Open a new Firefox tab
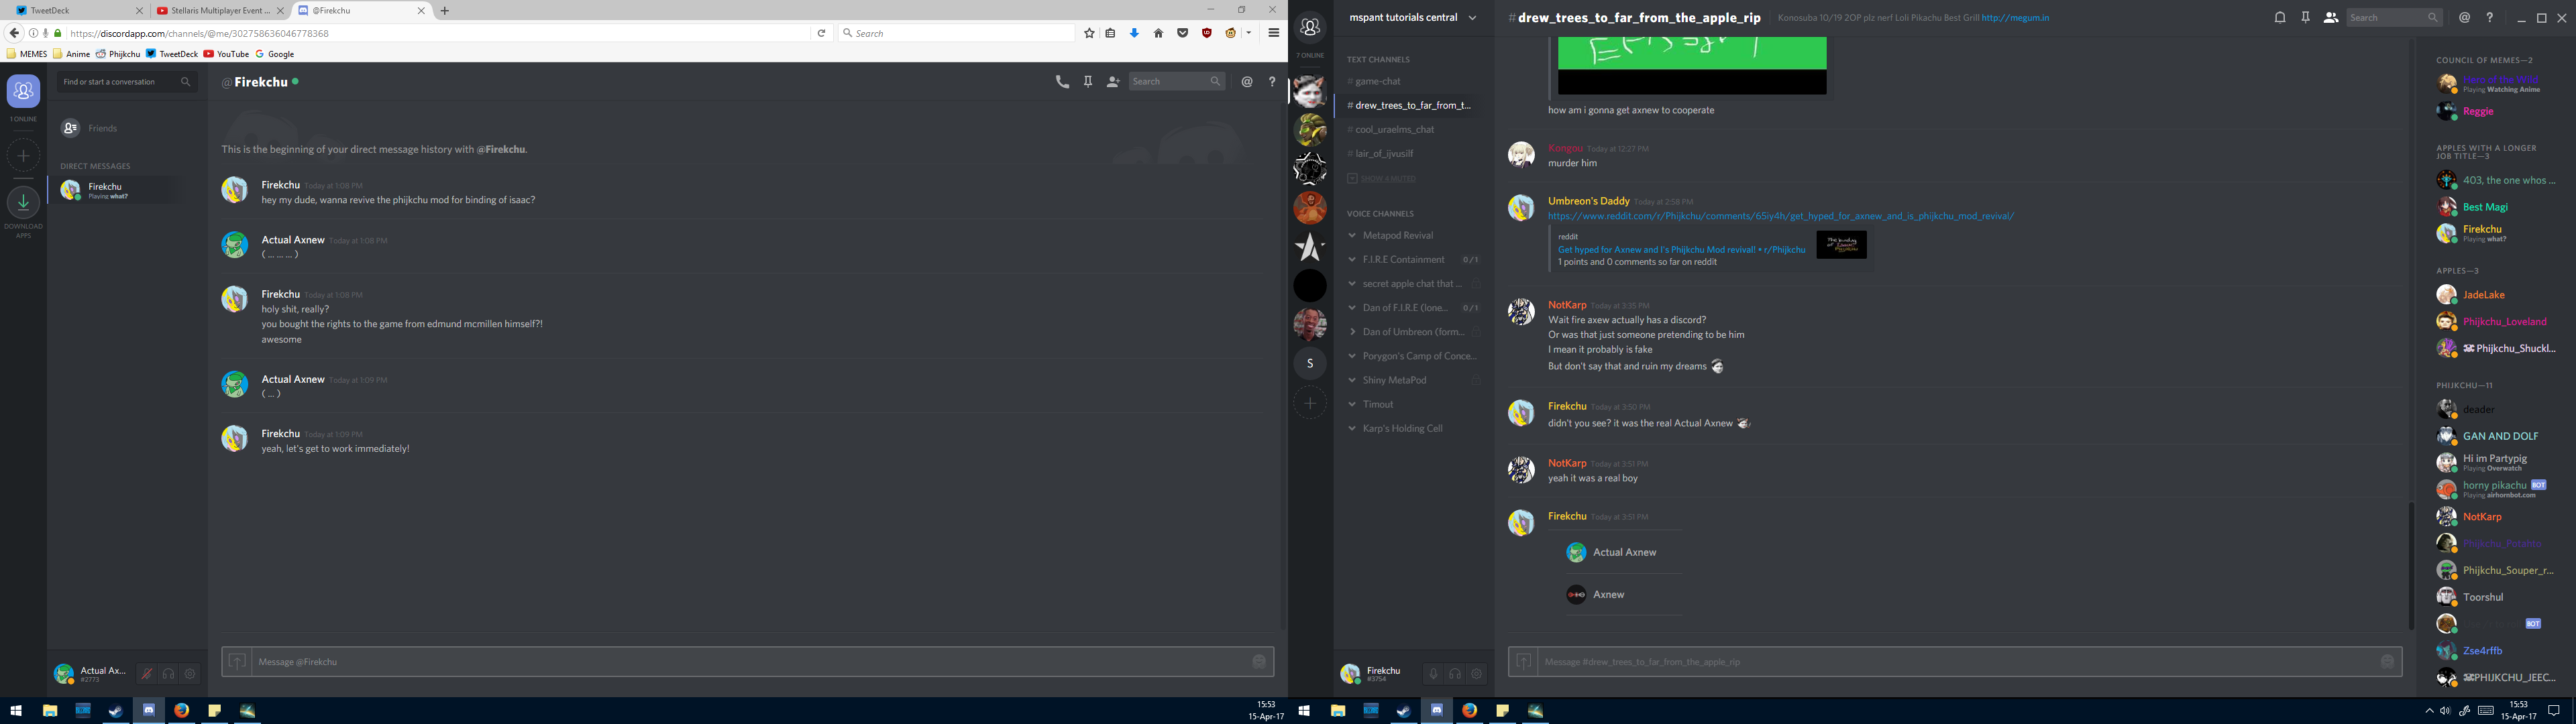2576x724 pixels. coord(445,11)
